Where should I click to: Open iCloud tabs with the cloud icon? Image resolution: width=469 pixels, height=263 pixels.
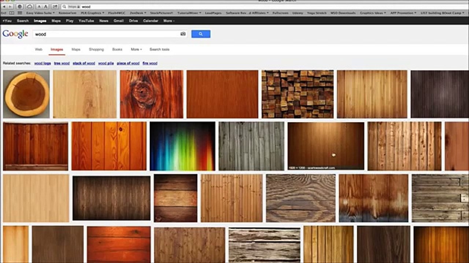(29, 7)
